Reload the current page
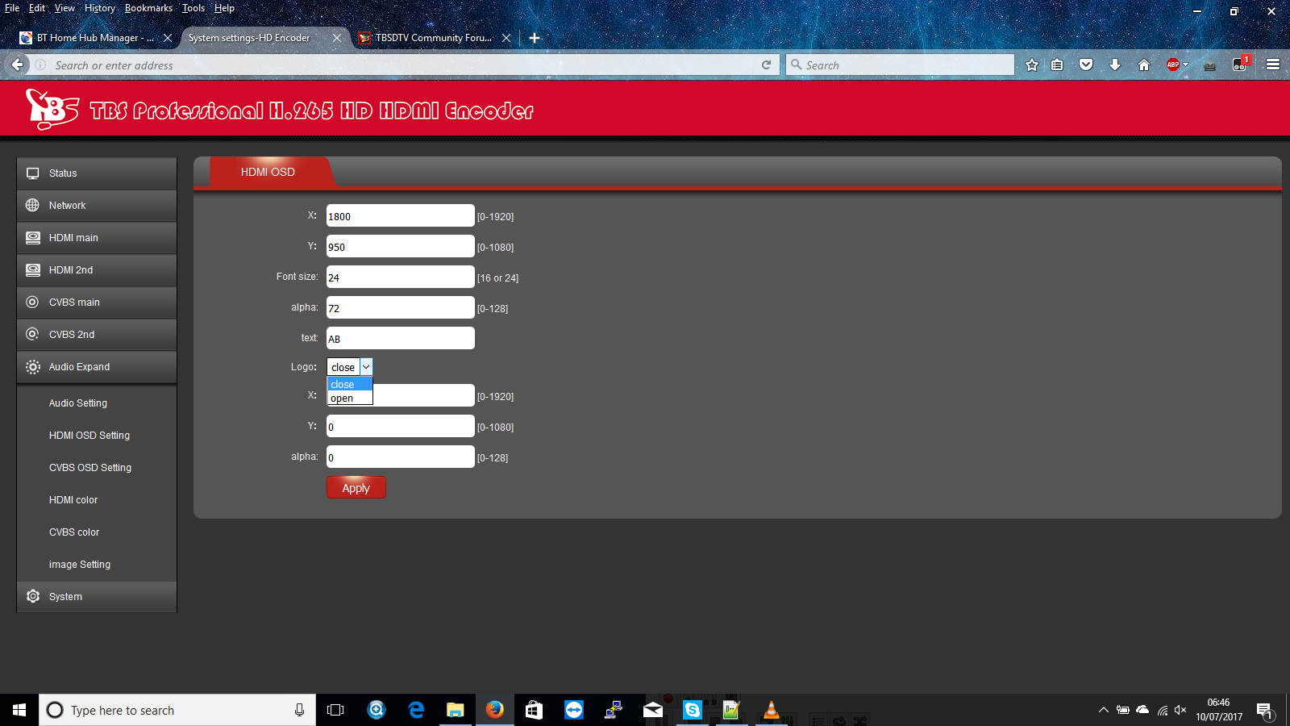The image size is (1290, 726). coord(766,65)
